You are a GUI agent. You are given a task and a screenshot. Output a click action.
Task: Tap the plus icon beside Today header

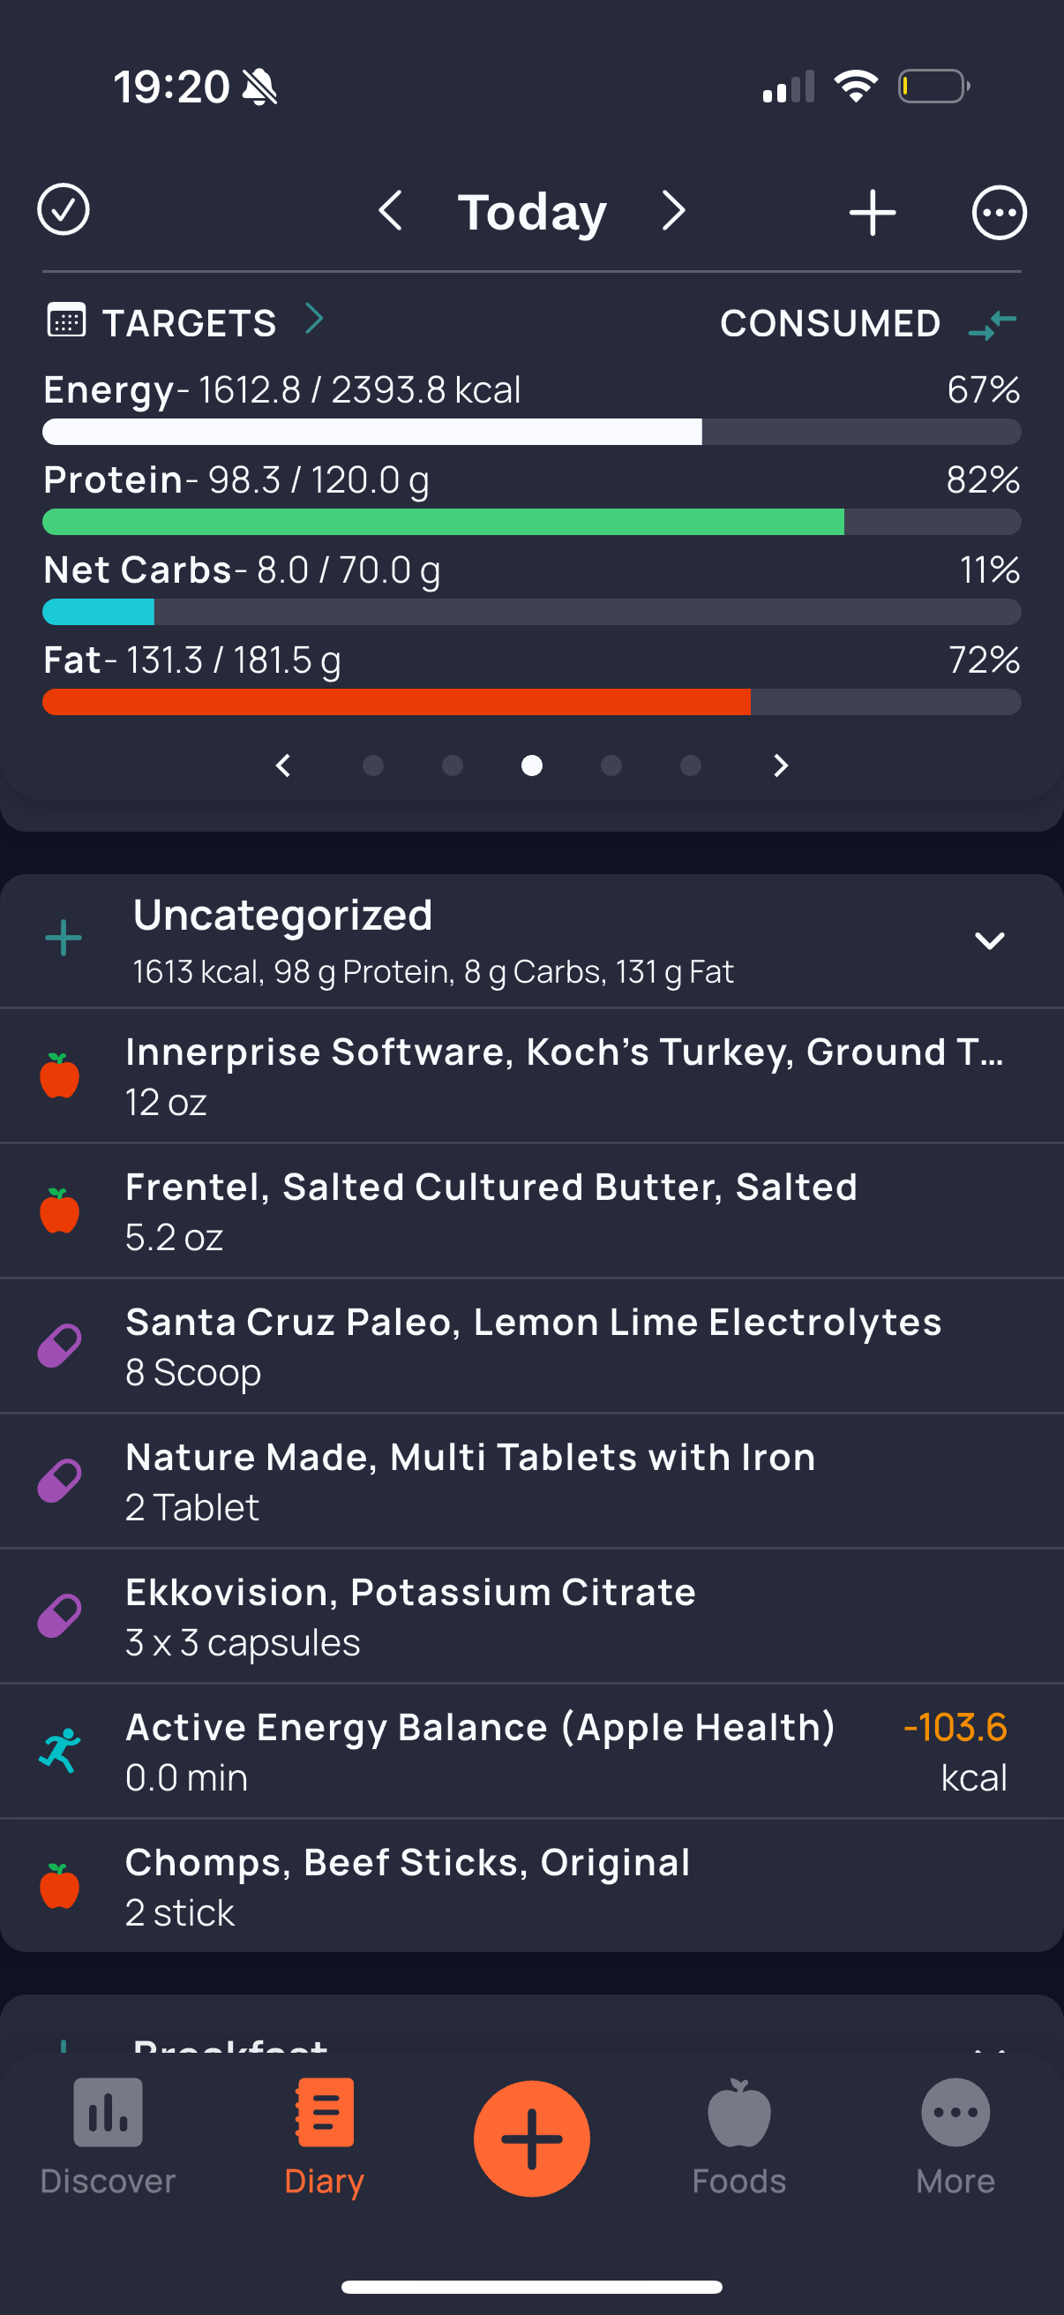click(x=872, y=213)
